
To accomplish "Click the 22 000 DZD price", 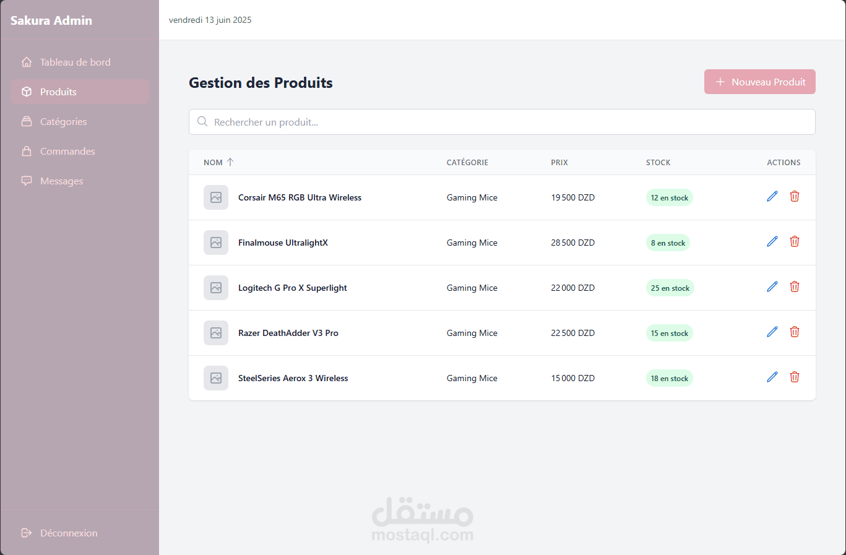I will (x=573, y=288).
